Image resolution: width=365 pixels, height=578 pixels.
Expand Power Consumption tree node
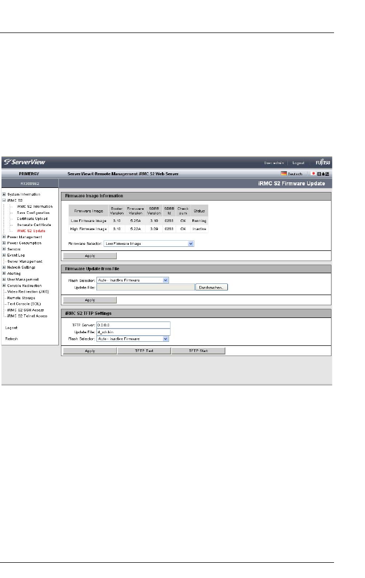[x=4, y=243]
